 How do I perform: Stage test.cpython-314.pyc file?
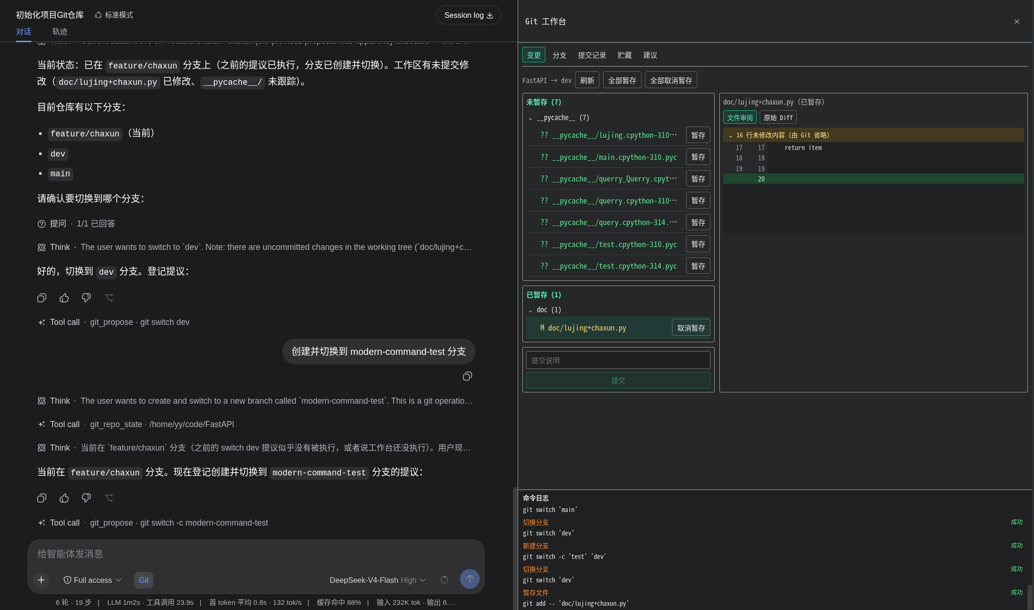[x=698, y=266]
